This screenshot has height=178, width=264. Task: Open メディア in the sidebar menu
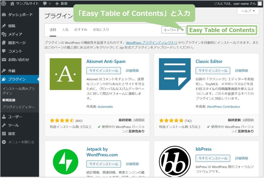point(15,34)
